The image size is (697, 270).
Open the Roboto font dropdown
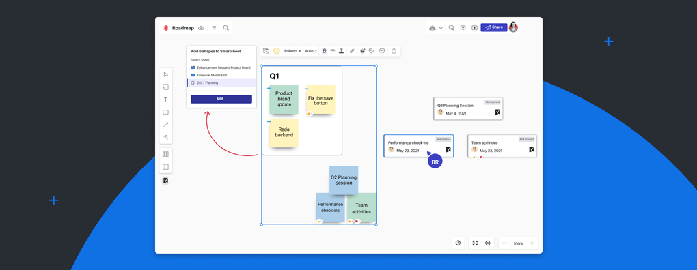pos(292,51)
